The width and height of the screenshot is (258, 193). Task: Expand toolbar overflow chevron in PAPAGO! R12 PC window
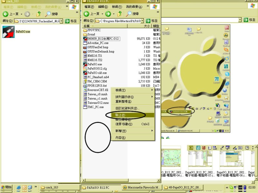tap(158, 12)
